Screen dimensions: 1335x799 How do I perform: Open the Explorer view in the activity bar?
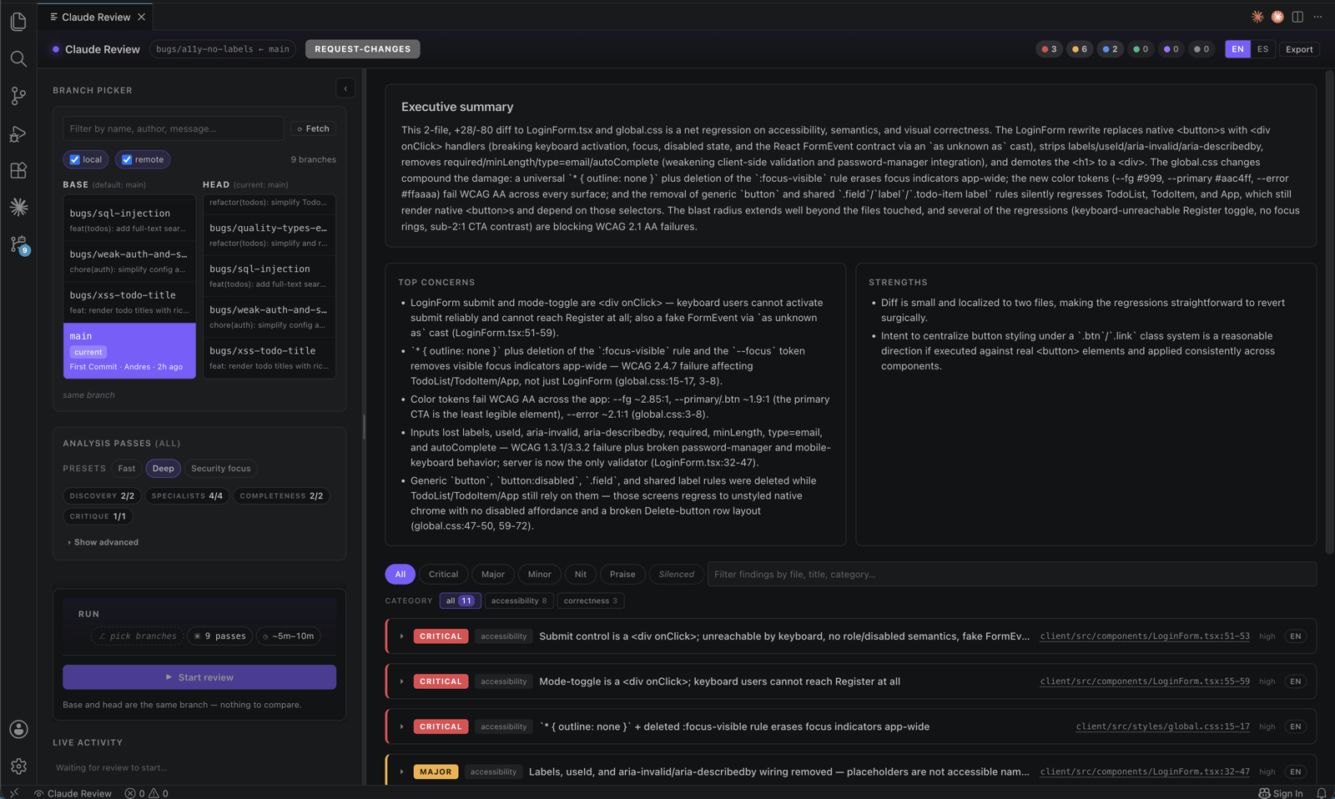click(x=18, y=21)
